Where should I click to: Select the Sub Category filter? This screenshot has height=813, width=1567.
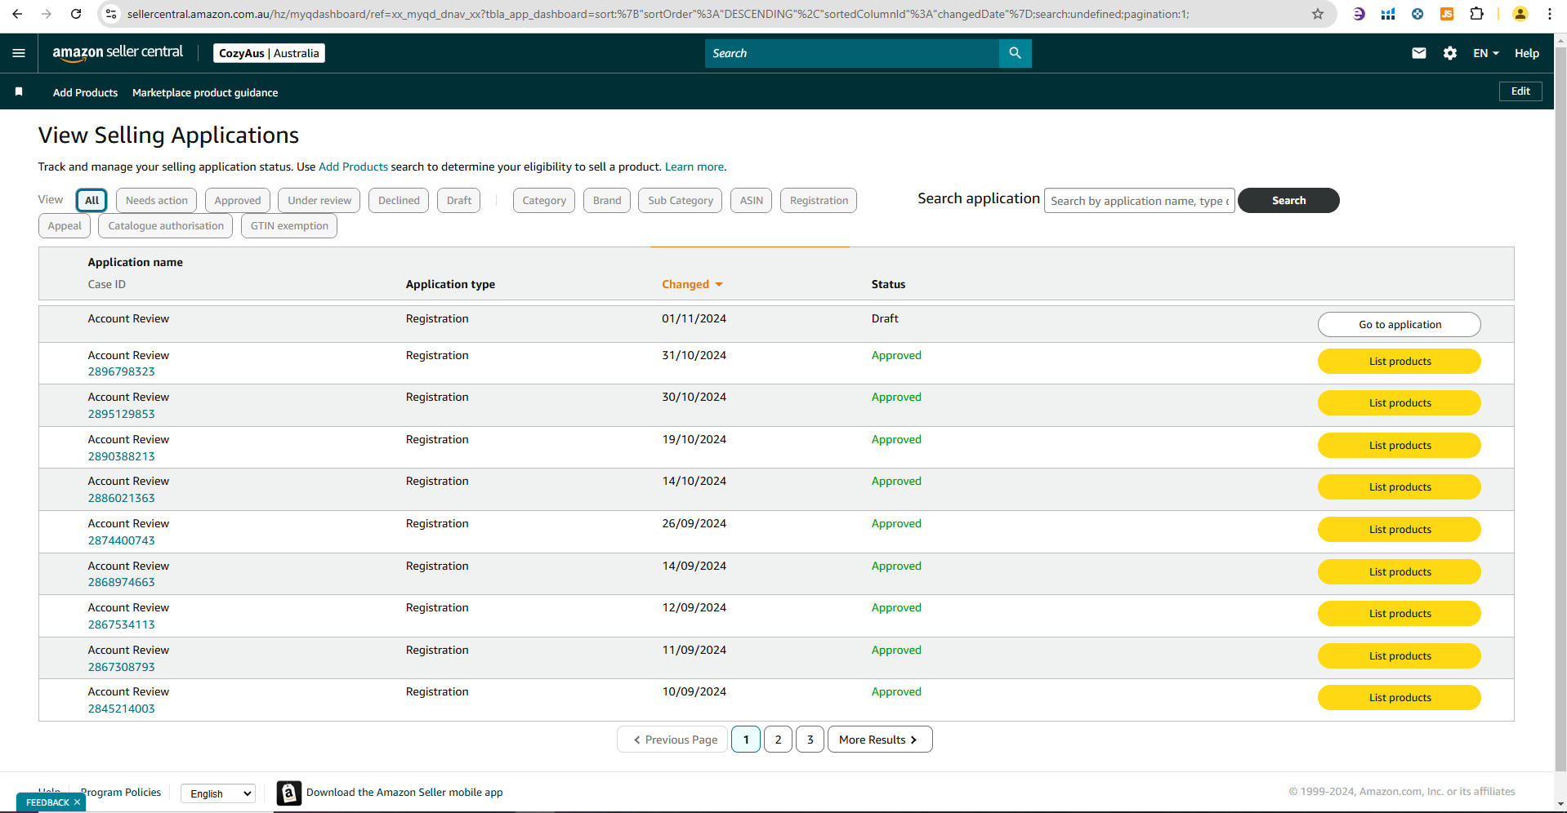pos(681,200)
